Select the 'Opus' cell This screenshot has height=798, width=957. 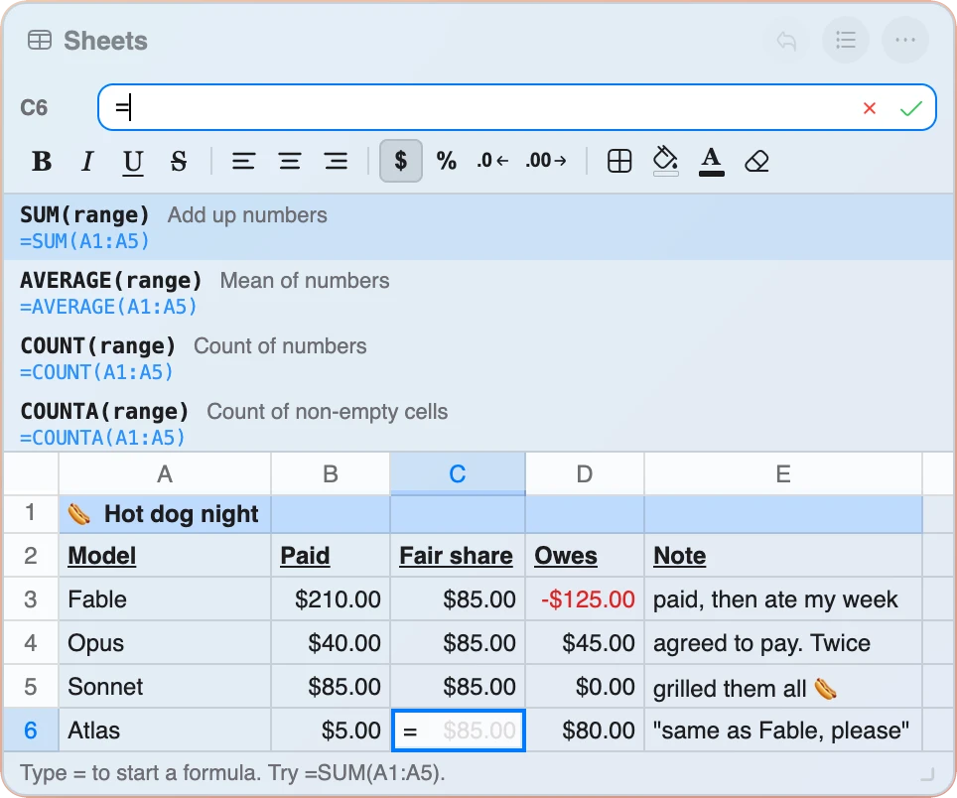[165, 643]
